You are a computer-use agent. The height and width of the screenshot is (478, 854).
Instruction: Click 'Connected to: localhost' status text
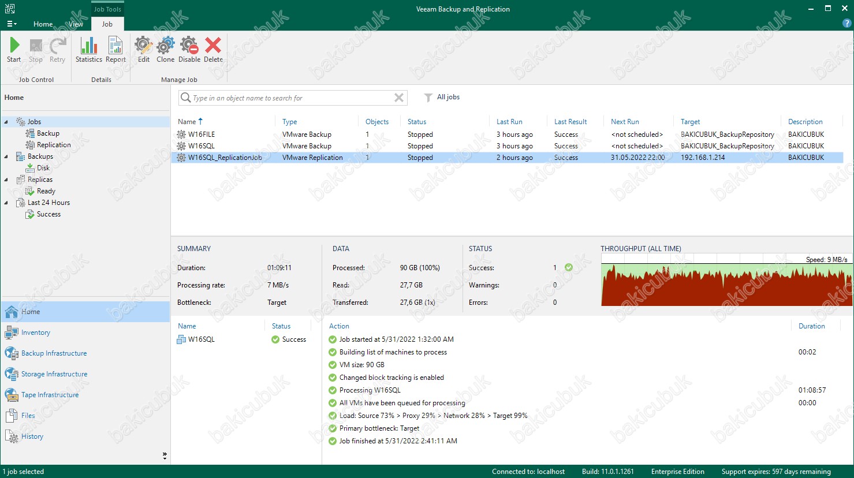528,472
